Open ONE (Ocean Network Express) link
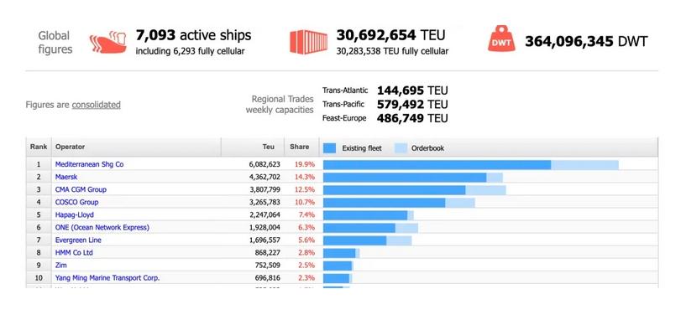686x315 pixels. 102,228
